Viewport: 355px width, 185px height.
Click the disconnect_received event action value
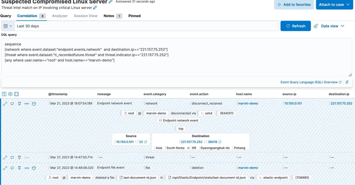coord(207,103)
